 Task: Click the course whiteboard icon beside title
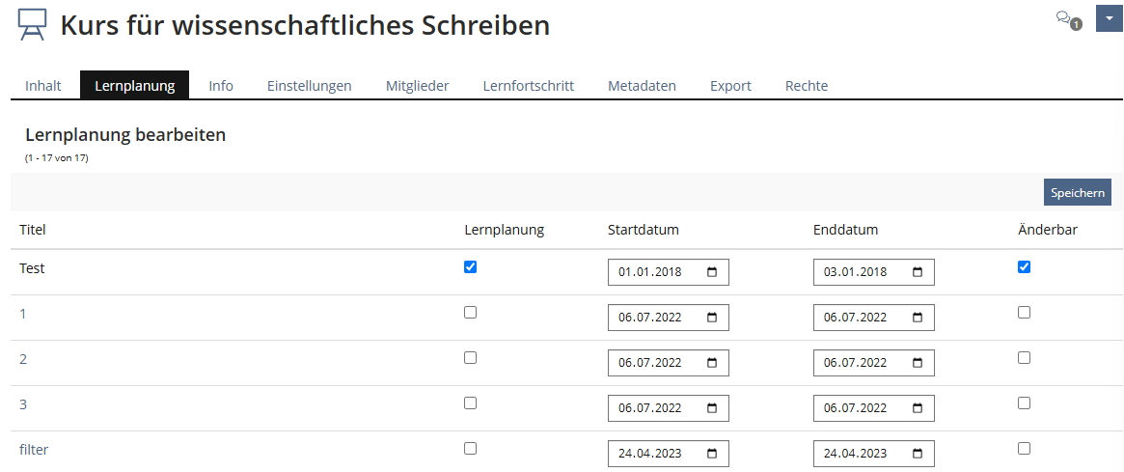point(32,26)
